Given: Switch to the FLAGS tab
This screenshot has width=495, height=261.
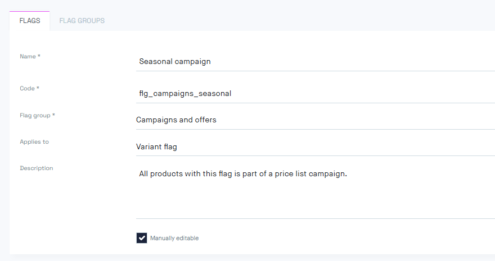Looking at the screenshot, I should pyautogui.click(x=29, y=21).
